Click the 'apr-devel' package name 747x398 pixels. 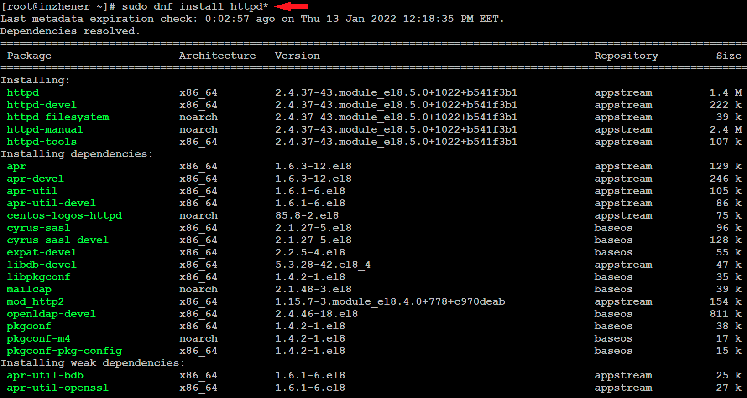point(35,179)
